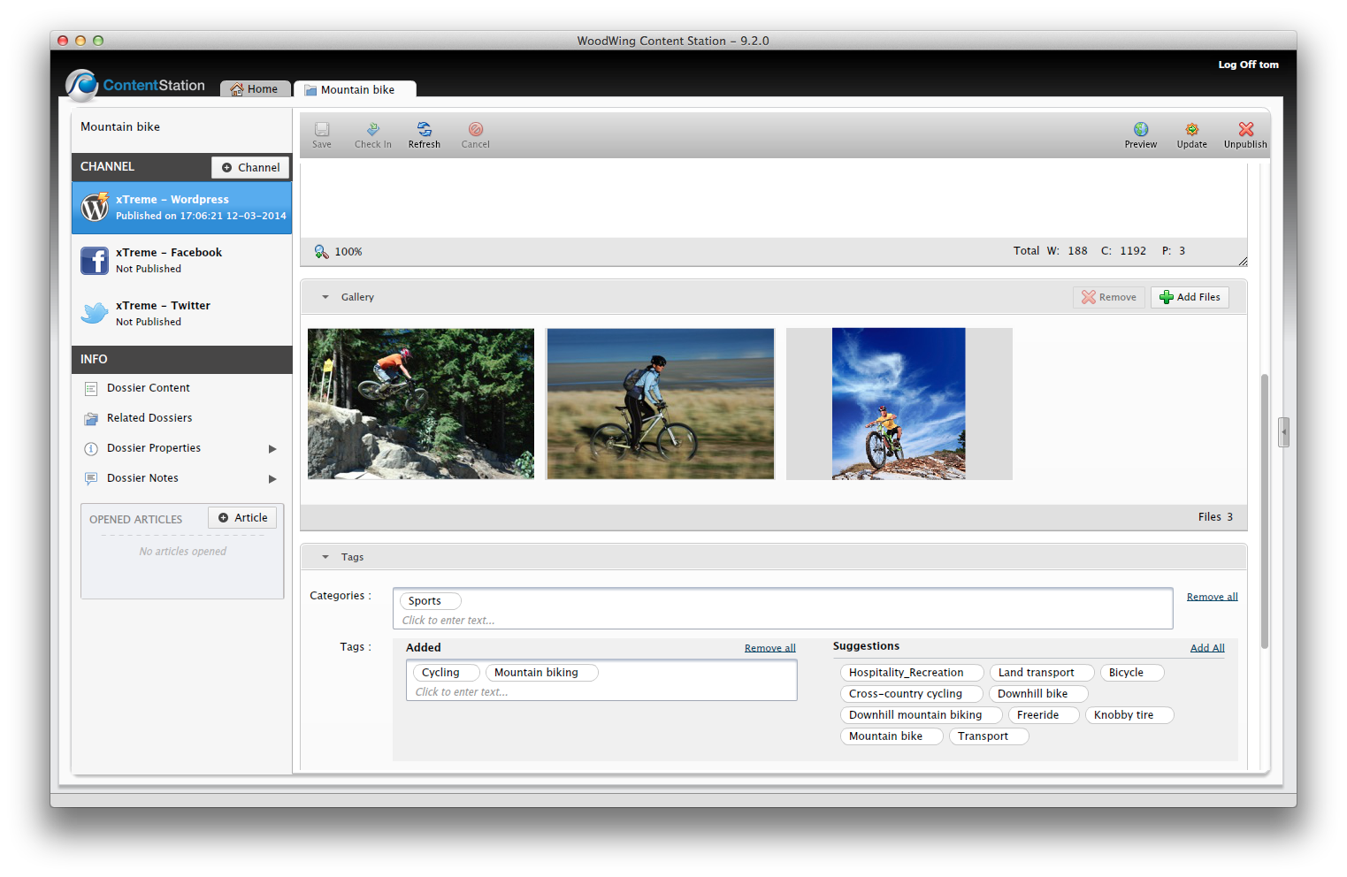Image resolution: width=1347 pixels, height=877 pixels.
Task: Click the Categories text entry field
Action: point(782,620)
